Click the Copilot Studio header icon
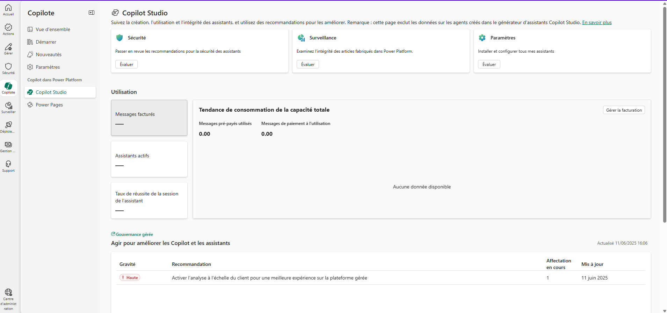This screenshot has height=313, width=667. [115, 13]
